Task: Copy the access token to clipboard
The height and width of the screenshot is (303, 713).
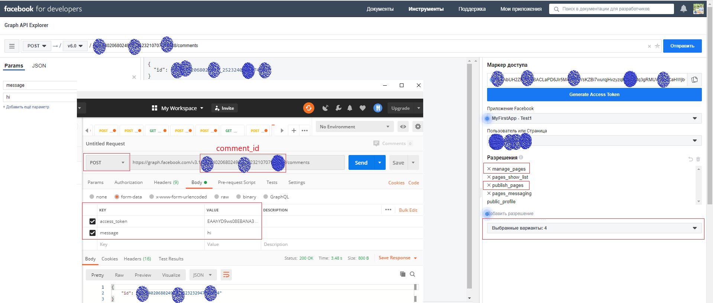Action: pos(694,80)
